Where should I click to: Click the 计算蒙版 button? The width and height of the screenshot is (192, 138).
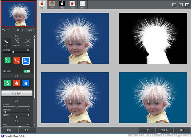point(17,93)
